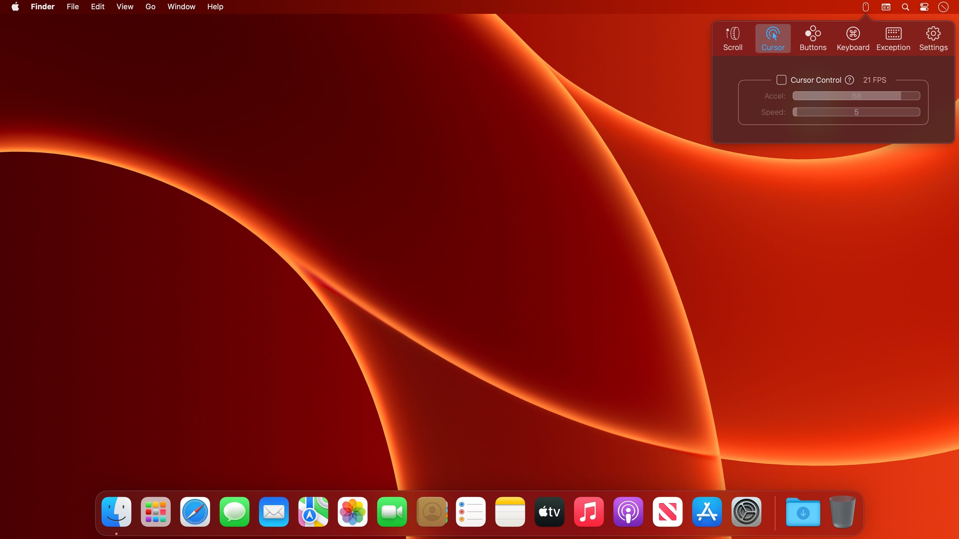Open Spotlight search in the menu bar
The width and height of the screenshot is (959, 539).
pos(905,7)
